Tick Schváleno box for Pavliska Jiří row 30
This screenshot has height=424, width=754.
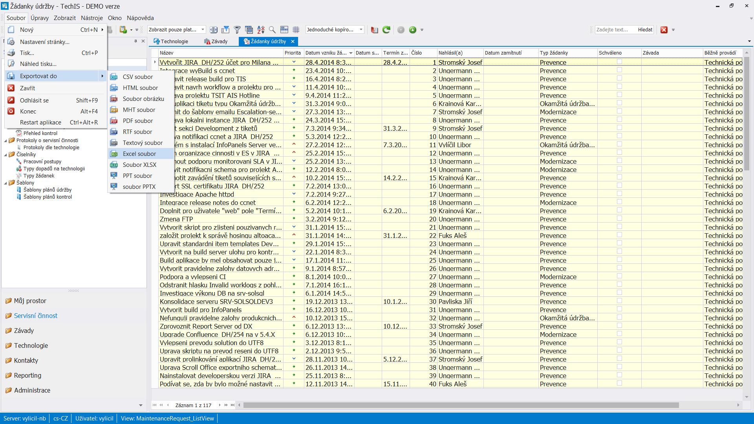coord(619,301)
